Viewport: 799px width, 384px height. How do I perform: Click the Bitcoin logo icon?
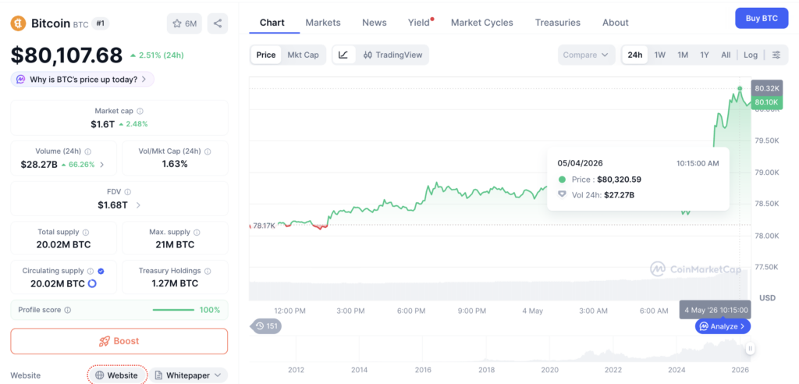click(x=19, y=23)
